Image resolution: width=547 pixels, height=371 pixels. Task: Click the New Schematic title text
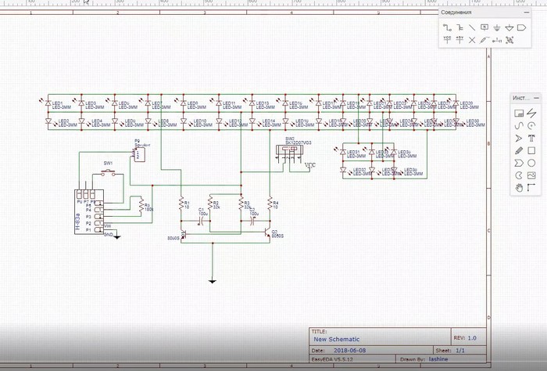click(x=331, y=339)
